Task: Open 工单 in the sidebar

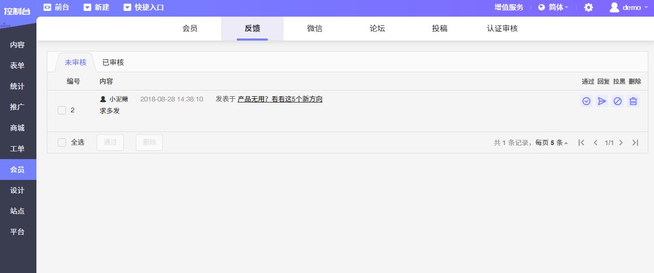Action: pos(18,149)
